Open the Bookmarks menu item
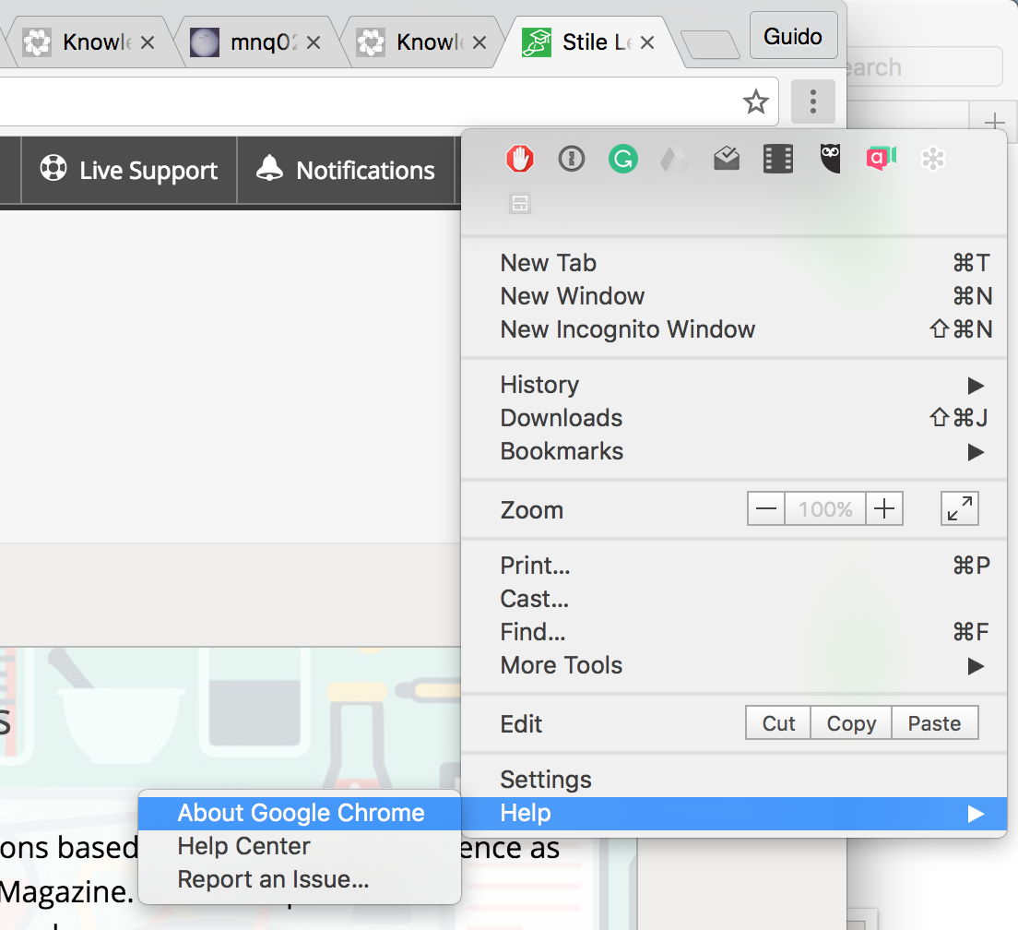This screenshot has width=1018, height=930. [734, 451]
